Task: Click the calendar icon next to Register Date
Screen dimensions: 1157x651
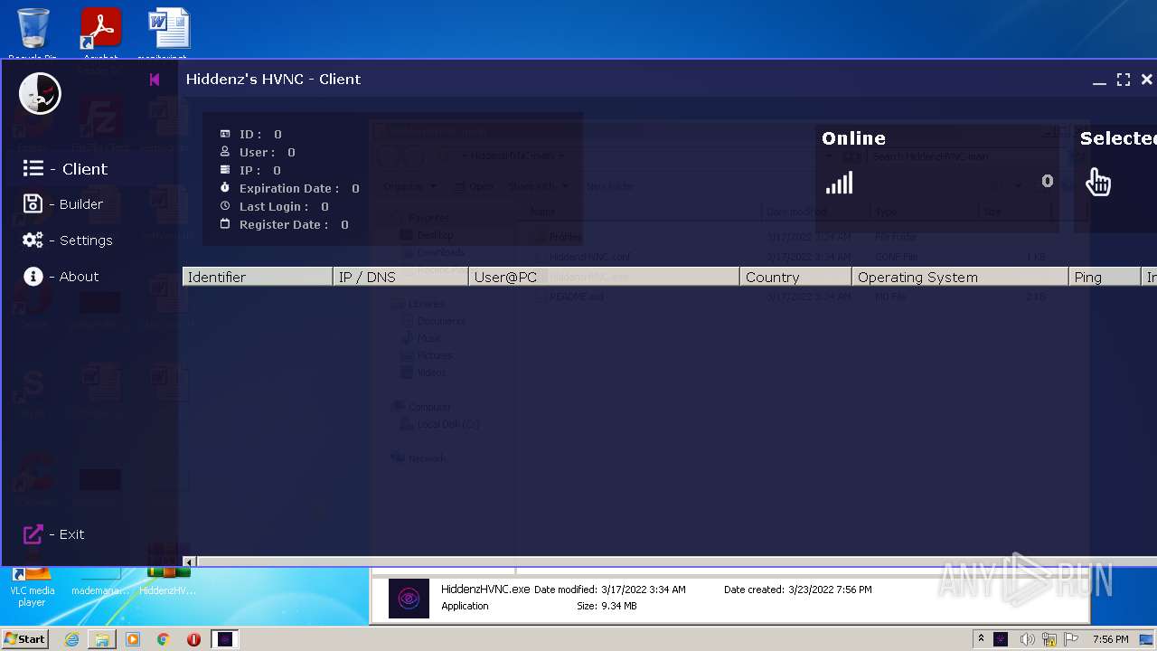Action: 225,224
